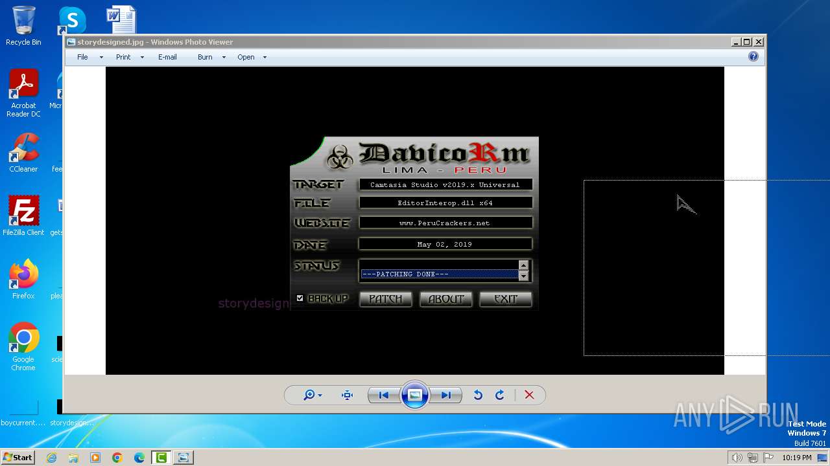This screenshot has height=466, width=830.
Task: Open the Action Center flag icon
Action: pyautogui.click(x=768, y=458)
